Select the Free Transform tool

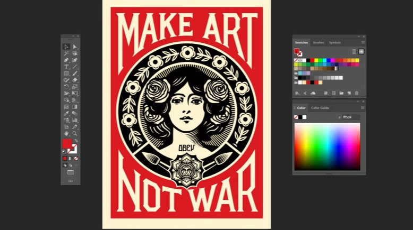pos(75,94)
